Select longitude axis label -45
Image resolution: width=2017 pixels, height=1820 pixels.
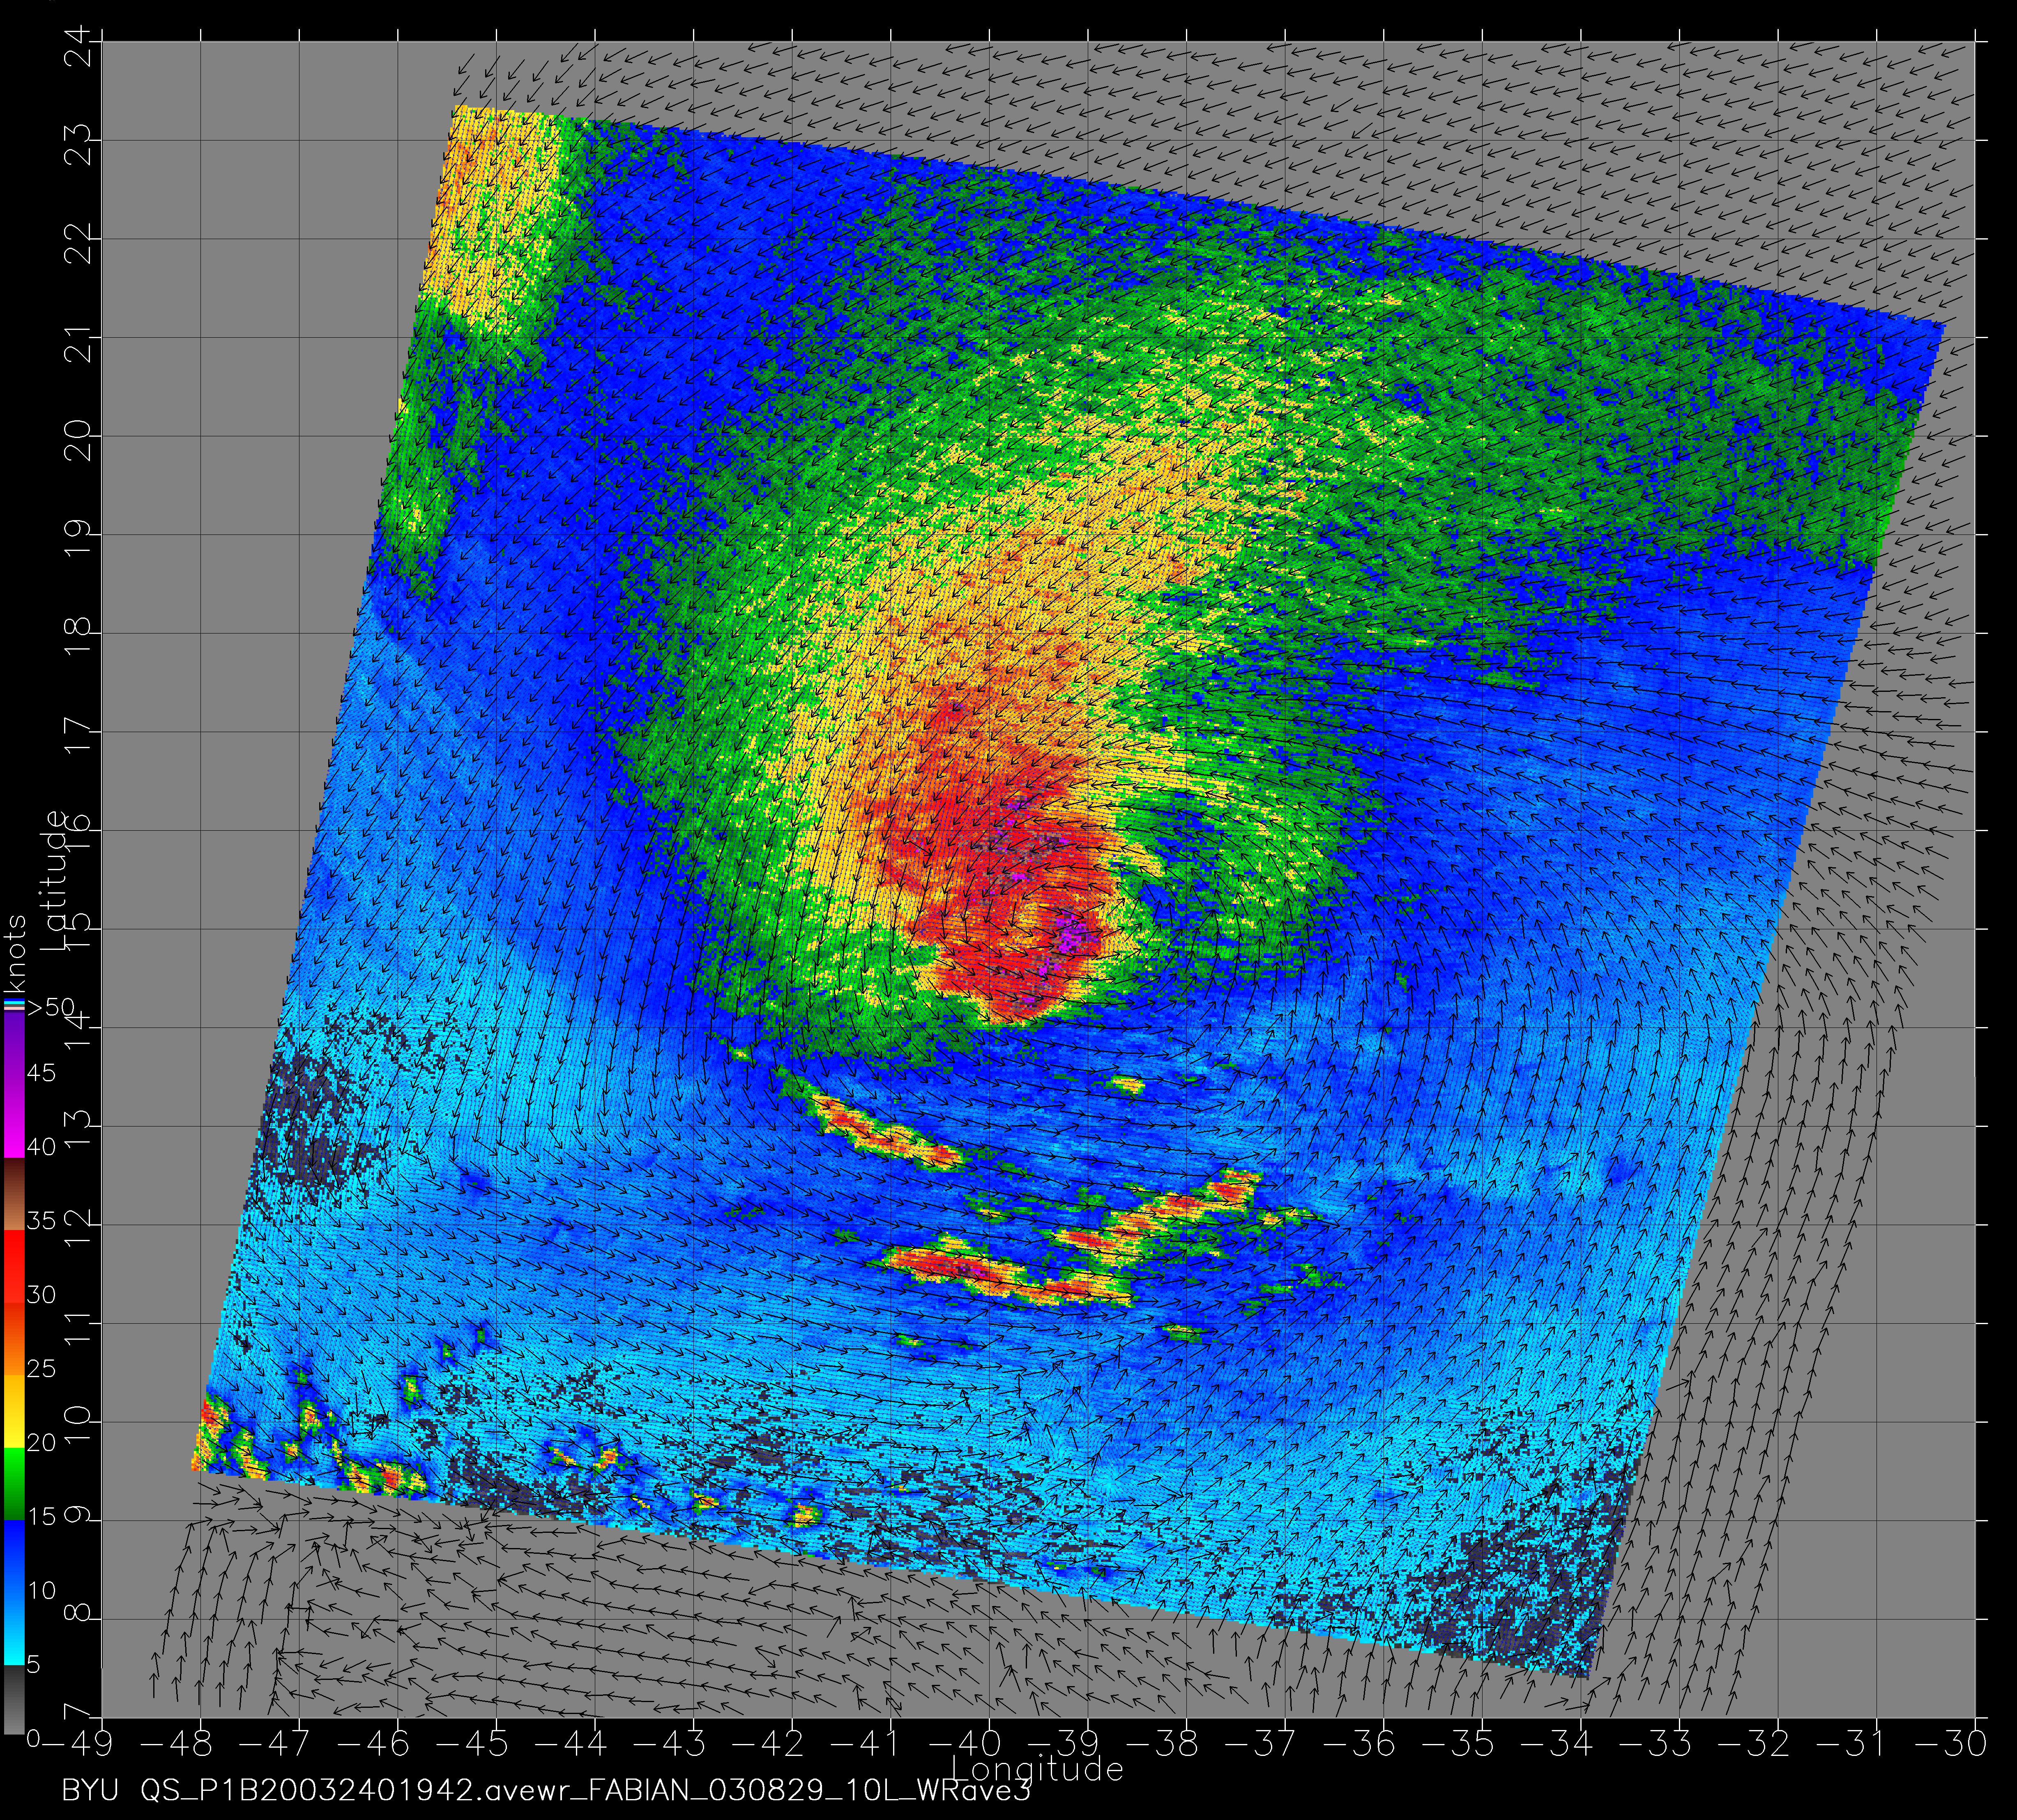tap(473, 1744)
